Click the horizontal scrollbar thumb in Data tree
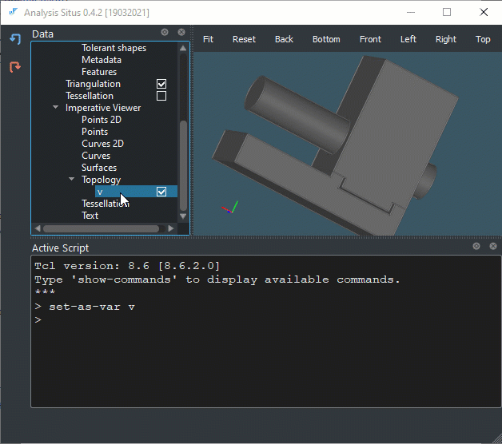Screen dimensions: 502x444 click(102, 228)
